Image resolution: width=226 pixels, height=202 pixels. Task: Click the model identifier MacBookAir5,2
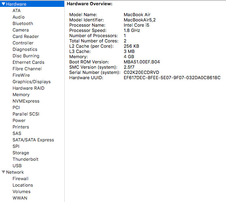pyautogui.click(x=139, y=20)
